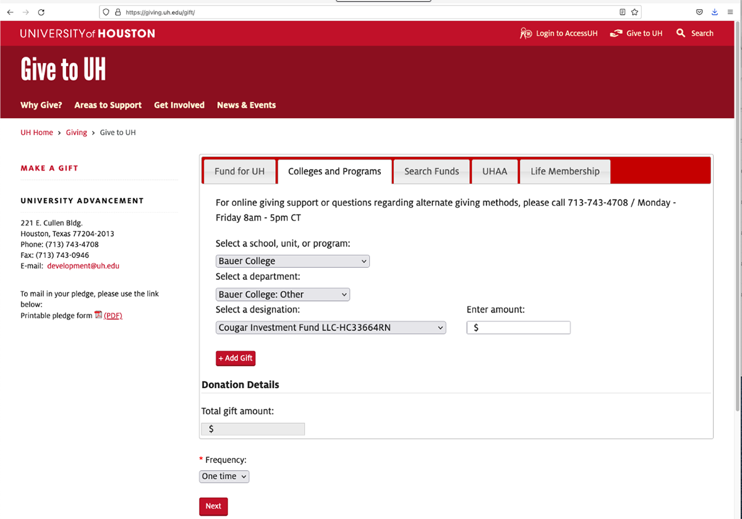Screen dimensions: 742x519
Task: Email development@uh.edu link
Action: tap(83, 266)
